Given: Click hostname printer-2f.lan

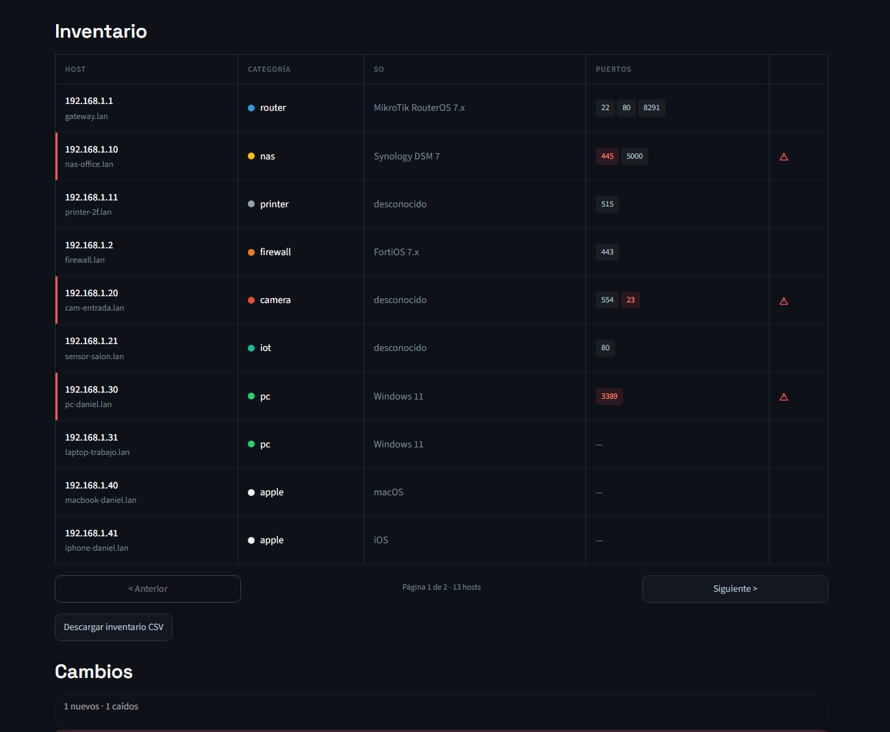Looking at the screenshot, I should point(88,212).
